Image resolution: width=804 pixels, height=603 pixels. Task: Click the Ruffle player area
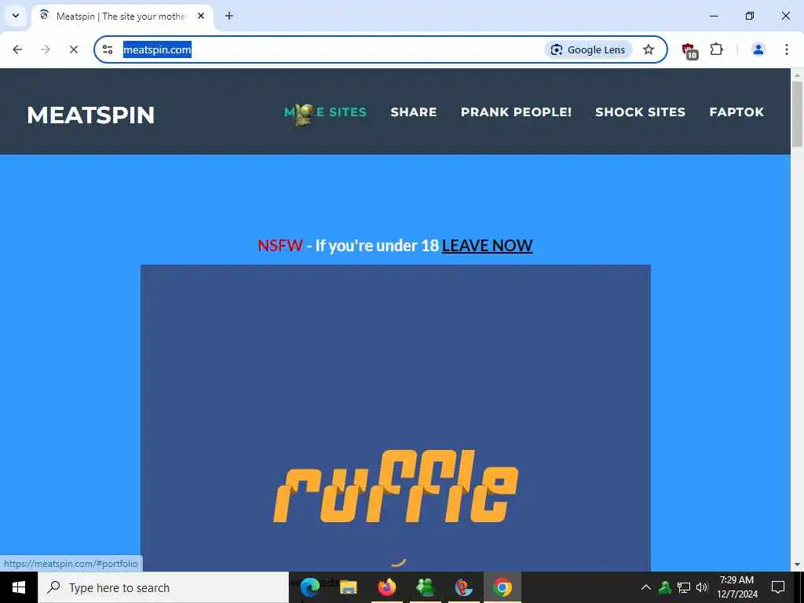(x=396, y=418)
